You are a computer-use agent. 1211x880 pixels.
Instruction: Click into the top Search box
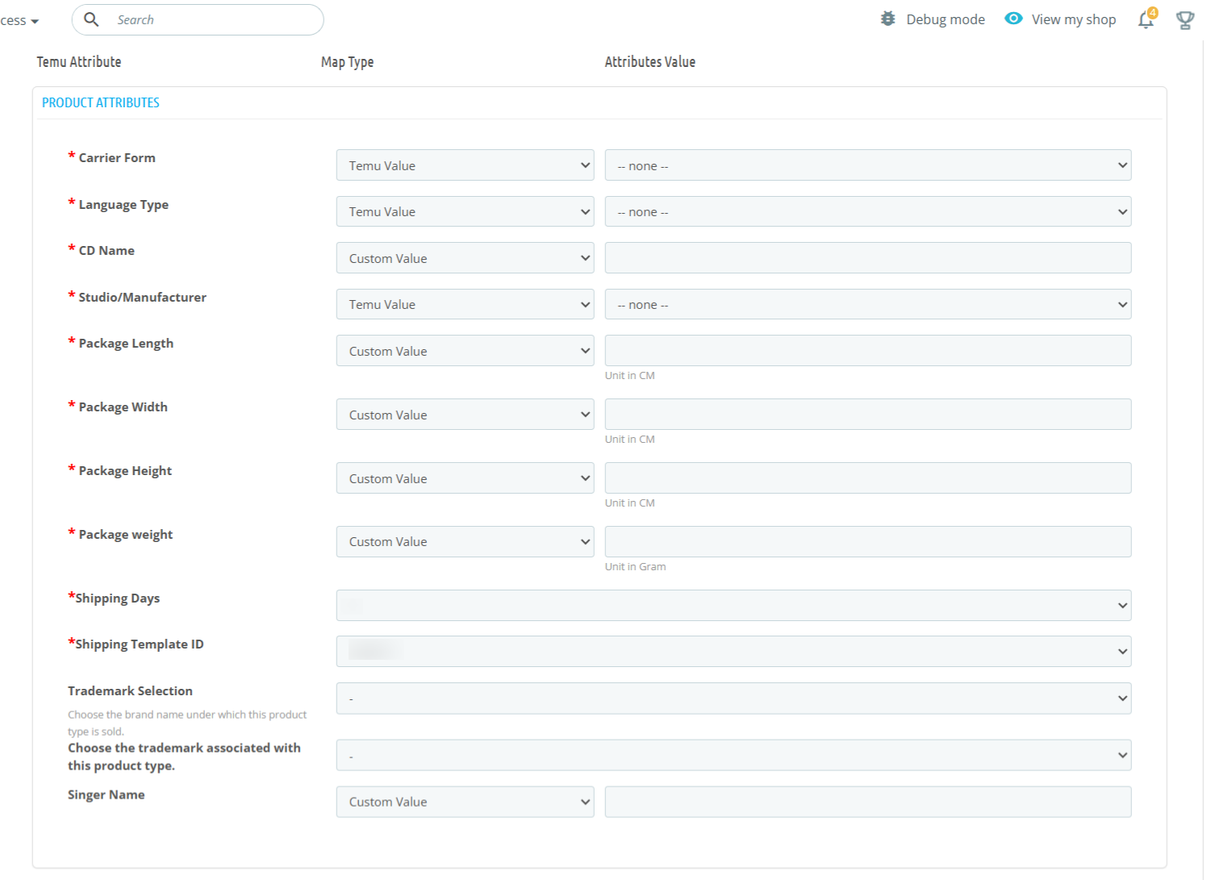(214, 20)
